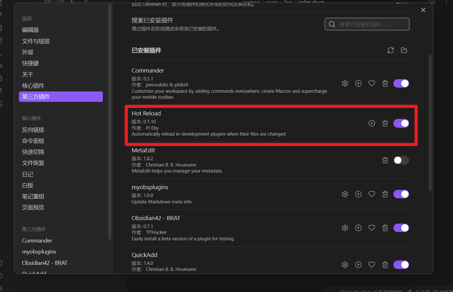453x292 pixels.
Task: Click the heart donate icon for Commander
Action: coord(372,84)
